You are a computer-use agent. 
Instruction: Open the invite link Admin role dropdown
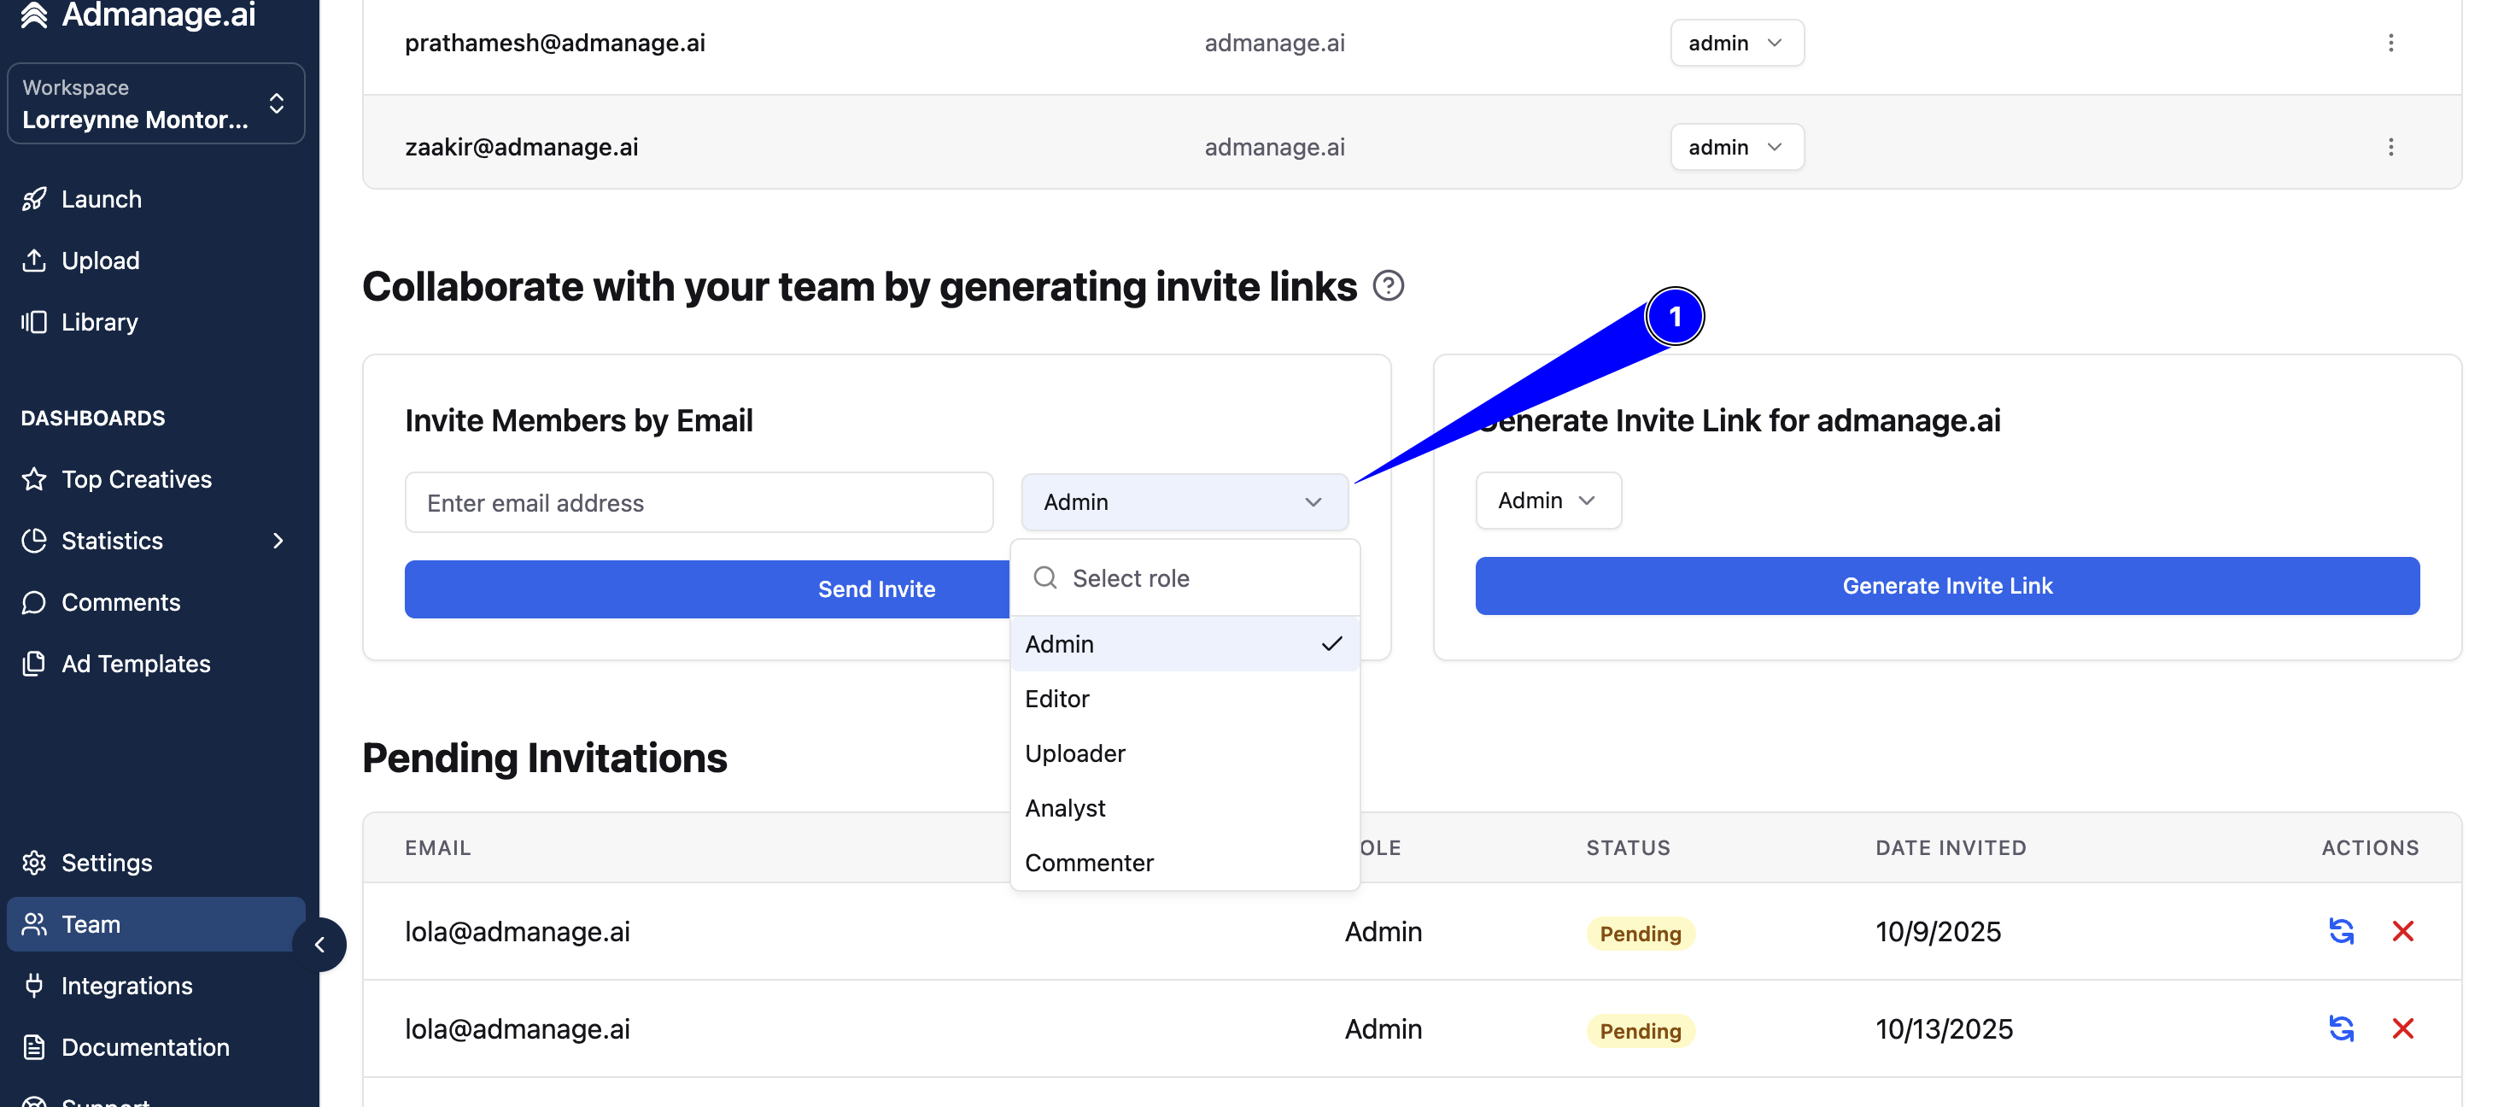pos(1547,501)
